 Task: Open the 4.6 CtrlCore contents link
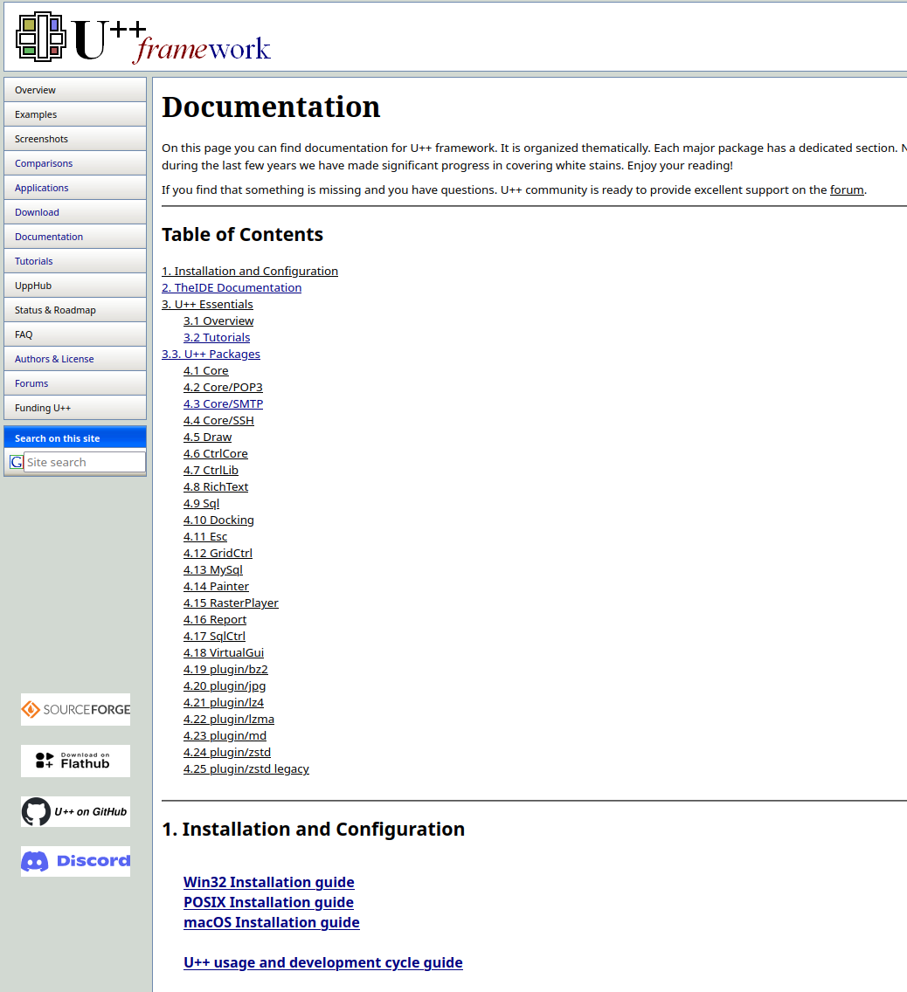tap(216, 453)
